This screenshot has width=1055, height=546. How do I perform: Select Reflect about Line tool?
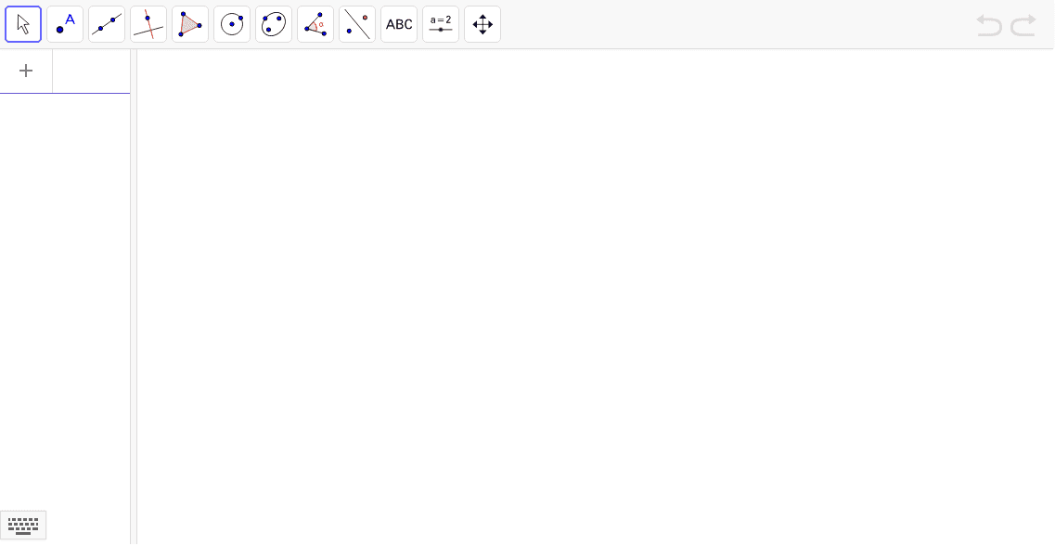[357, 24]
